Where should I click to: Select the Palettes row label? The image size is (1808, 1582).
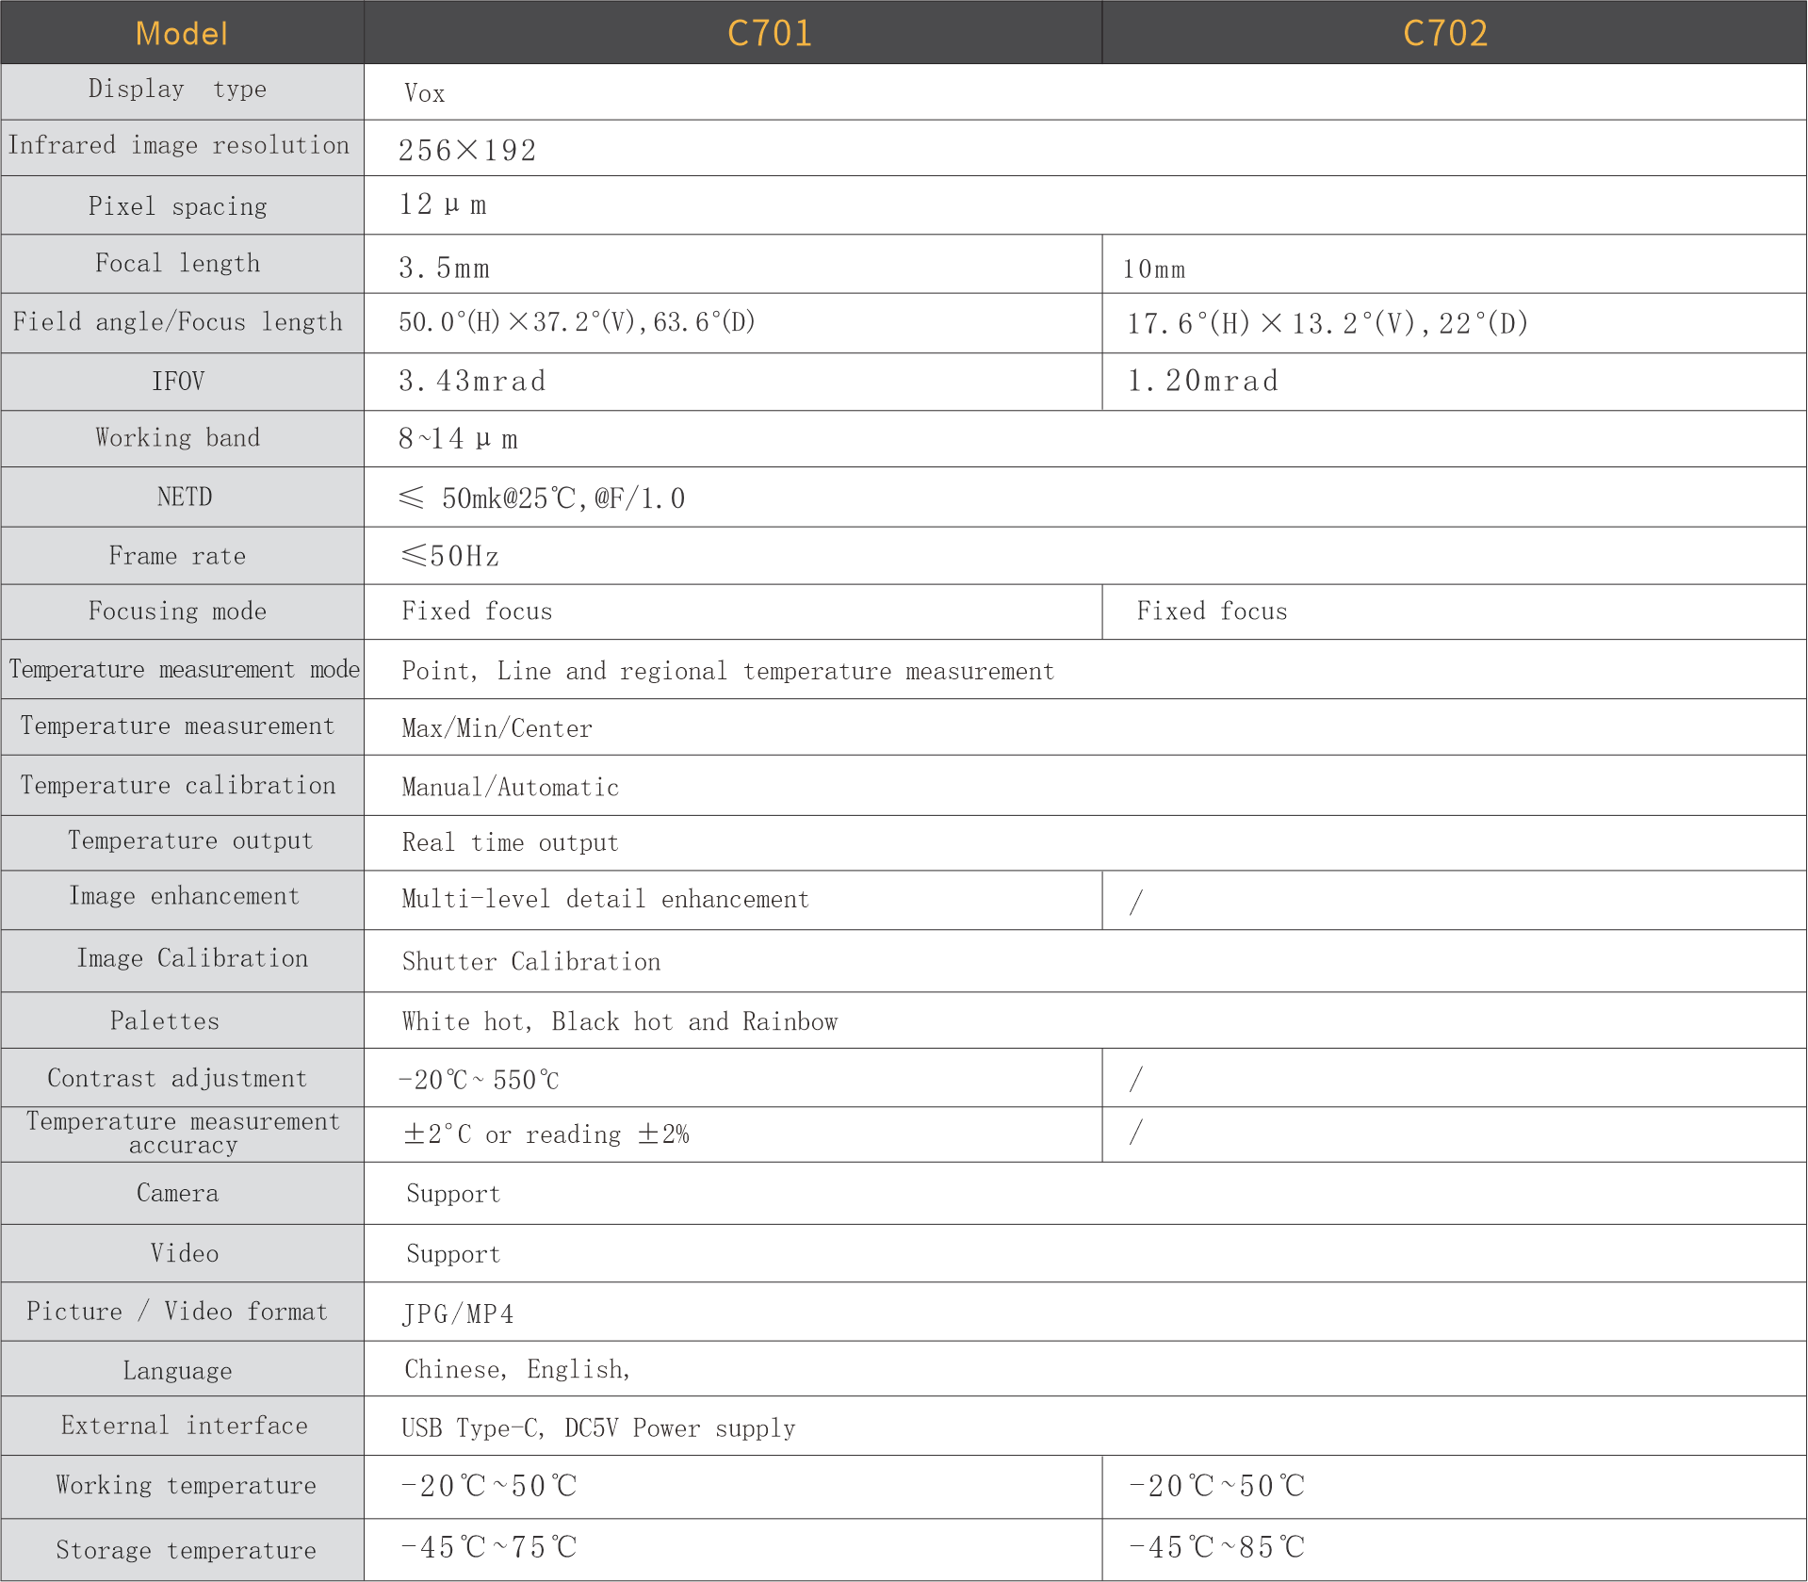point(164,1020)
